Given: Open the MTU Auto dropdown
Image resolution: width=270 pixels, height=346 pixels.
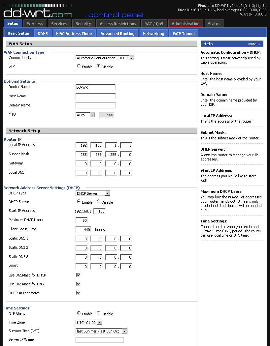Looking at the screenshot, I should [85, 115].
